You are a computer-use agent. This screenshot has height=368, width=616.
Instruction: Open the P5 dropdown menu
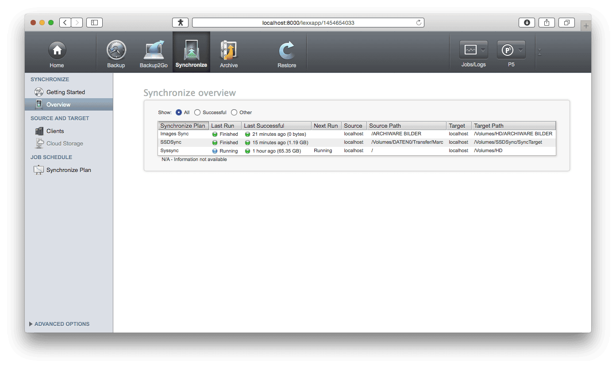click(511, 50)
